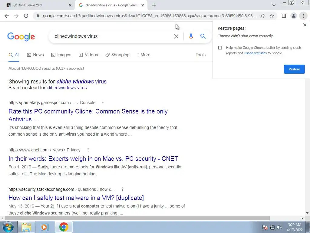310x233 pixels.
Task: Open the Rate this PC community Cliche result
Action: coord(88,115)
